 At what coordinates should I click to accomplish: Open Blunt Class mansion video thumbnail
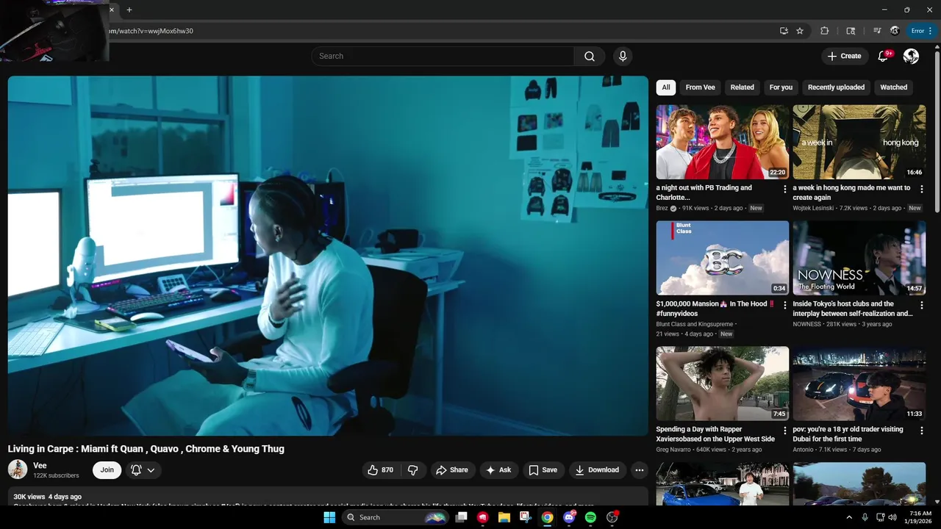pyautogui.click(x=723, y=258)
